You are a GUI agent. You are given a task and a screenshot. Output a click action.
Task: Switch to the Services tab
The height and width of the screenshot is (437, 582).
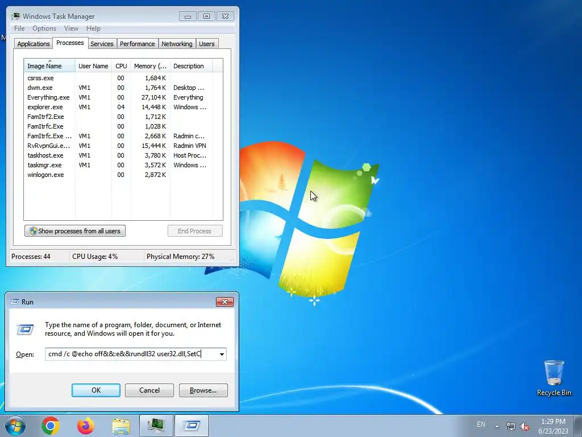(102, 44)
